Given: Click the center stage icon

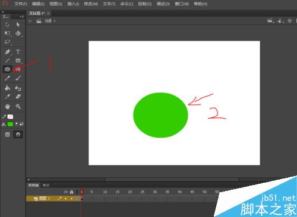Looking at the screenshot, I should pos(290,21).
